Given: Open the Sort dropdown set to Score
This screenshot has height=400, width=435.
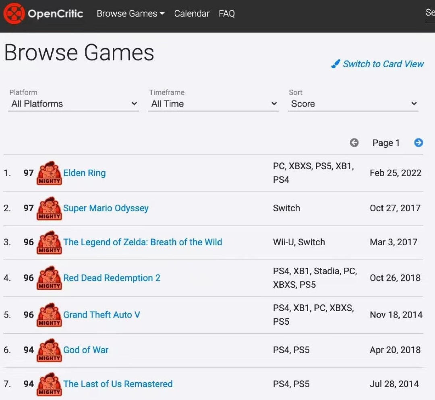Looking at the screenshot, I should coord(353,104).
